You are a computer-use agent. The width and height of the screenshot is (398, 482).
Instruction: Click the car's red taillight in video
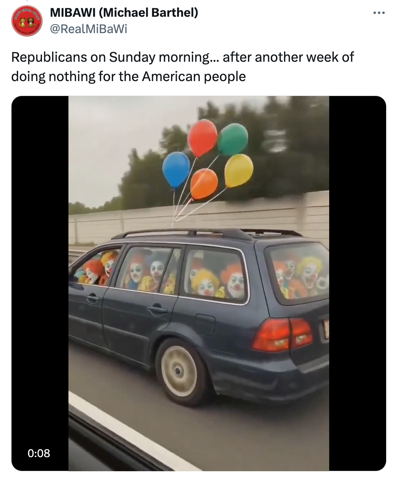(x=282, y=334)
